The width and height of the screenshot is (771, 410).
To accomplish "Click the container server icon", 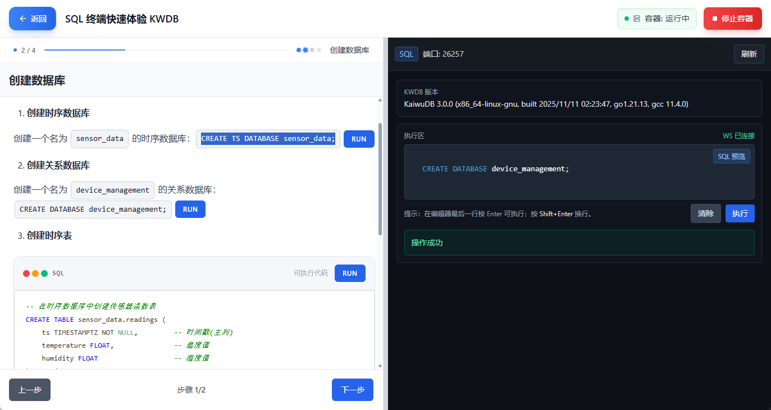I will point(637,19).
